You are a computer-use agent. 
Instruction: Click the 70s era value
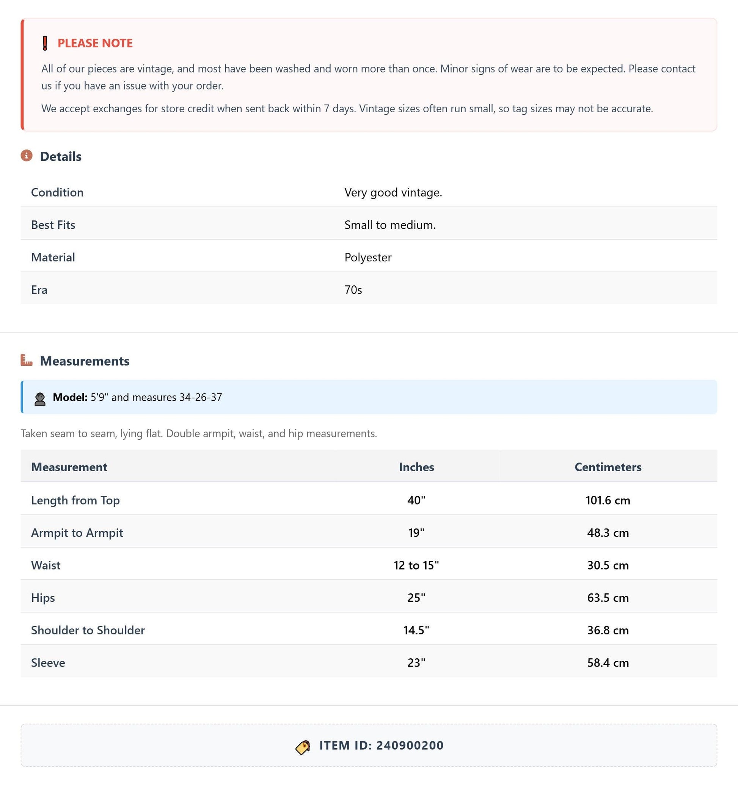point(353,290)
